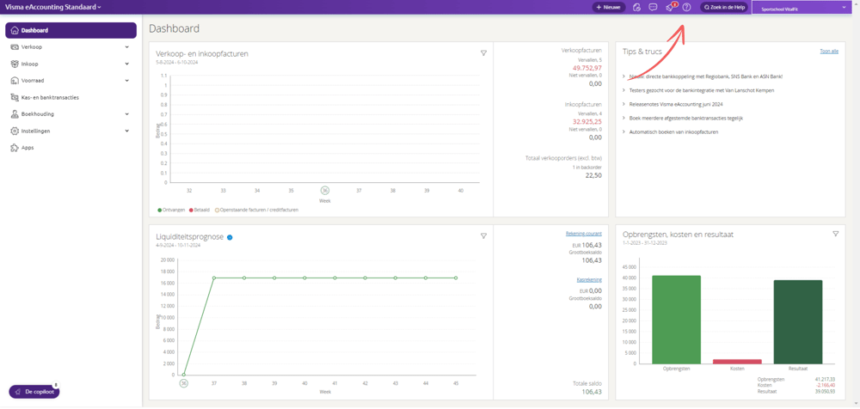
Task: Filter the Liquiditeitsprognose chart
Action: click(x=483, y=235)
